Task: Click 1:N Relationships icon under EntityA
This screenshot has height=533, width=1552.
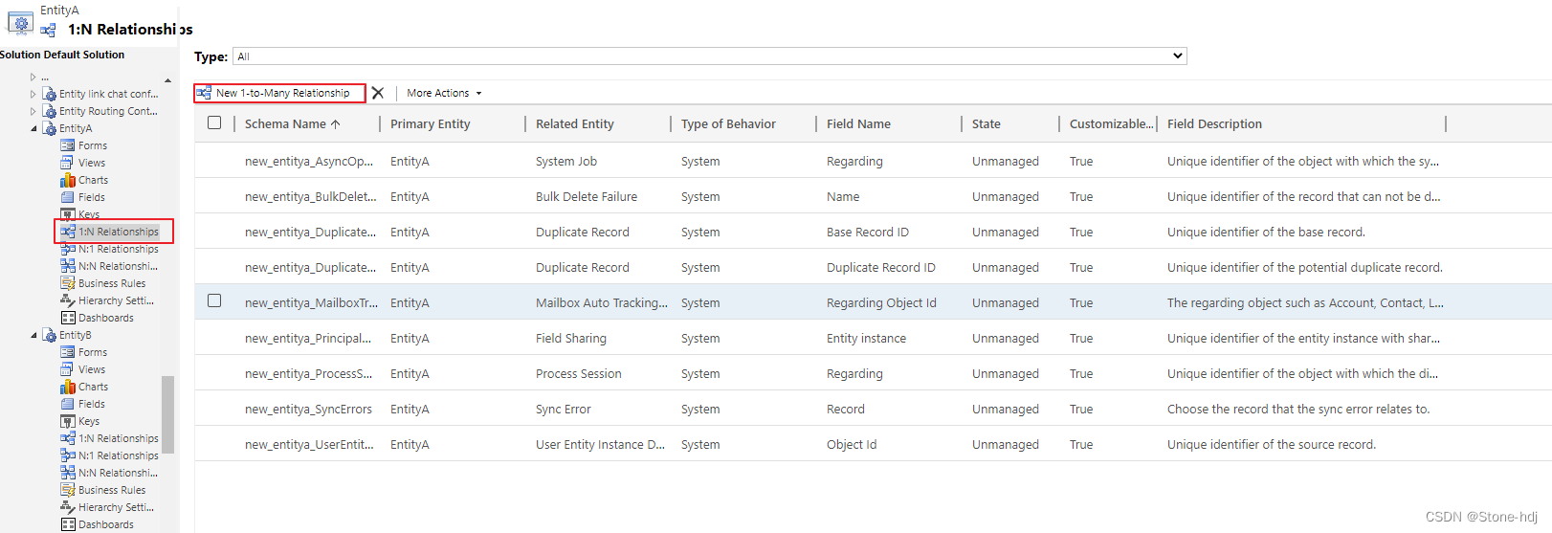Action: (x=67, y=232)
